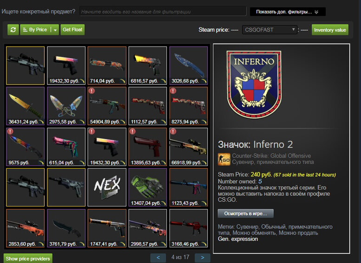Click the warning icon on 66918,99 руб. AWP
Image resolution: width=361 pixels, height=263 pixels.
pos(173,132)
